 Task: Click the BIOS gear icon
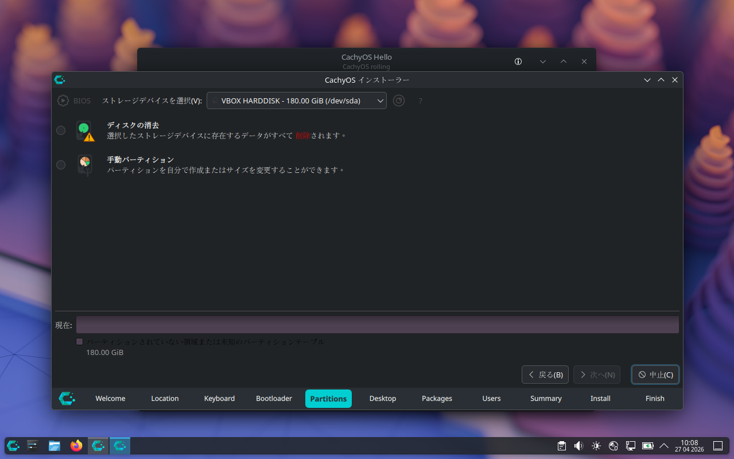tap(63, 101)
